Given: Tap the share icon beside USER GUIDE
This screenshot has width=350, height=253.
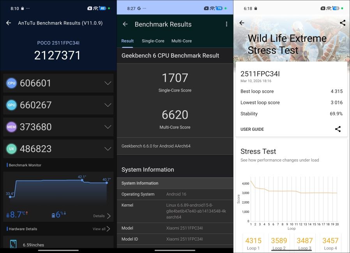Looking at the screenshot, I should tap(338, 129).
